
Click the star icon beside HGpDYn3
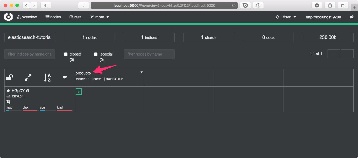[x=8, y=91]
